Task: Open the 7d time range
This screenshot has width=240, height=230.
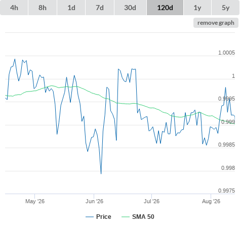Action: pyautogui.click(x=100, y=8)
